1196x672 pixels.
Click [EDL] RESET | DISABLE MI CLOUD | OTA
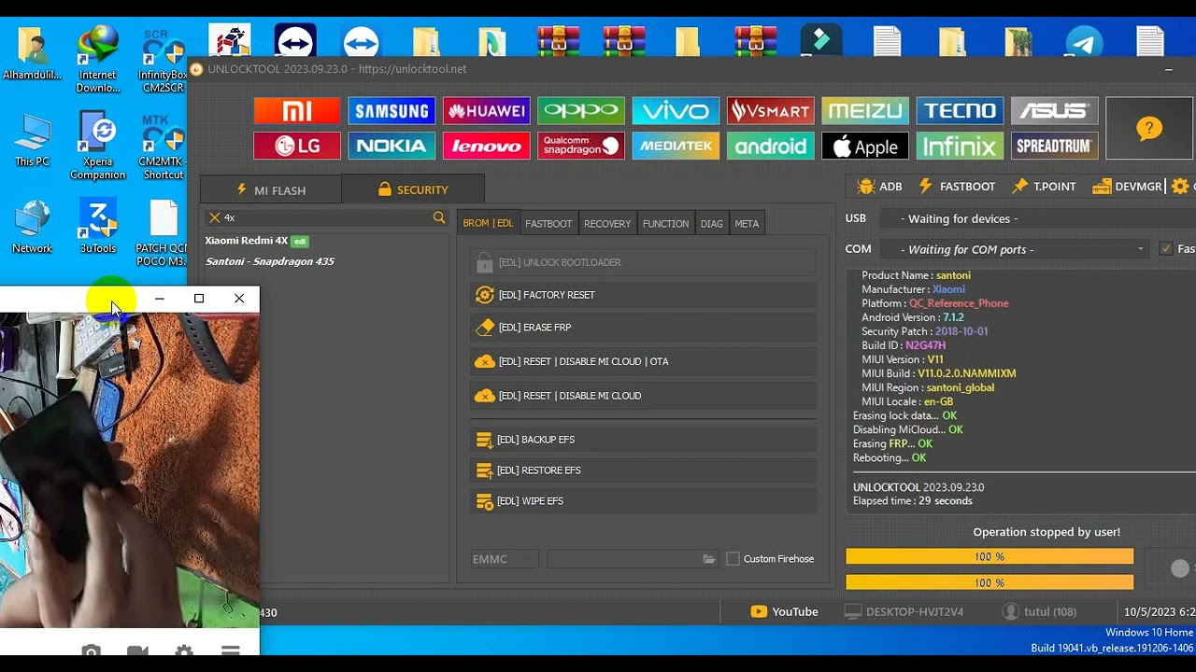(x=643, y=361)
